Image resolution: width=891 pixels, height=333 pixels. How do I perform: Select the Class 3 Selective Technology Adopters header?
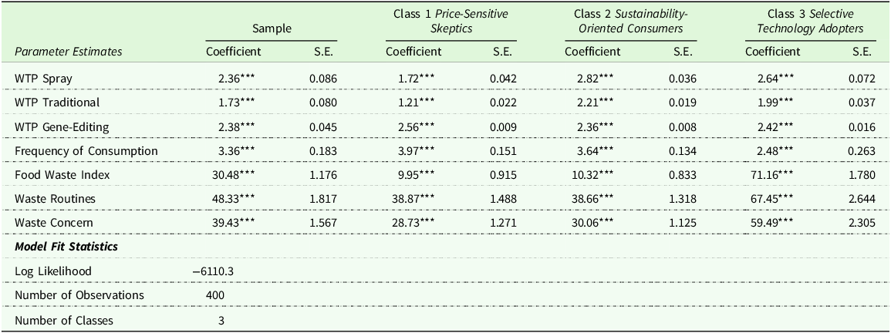[x=811, y=22]
